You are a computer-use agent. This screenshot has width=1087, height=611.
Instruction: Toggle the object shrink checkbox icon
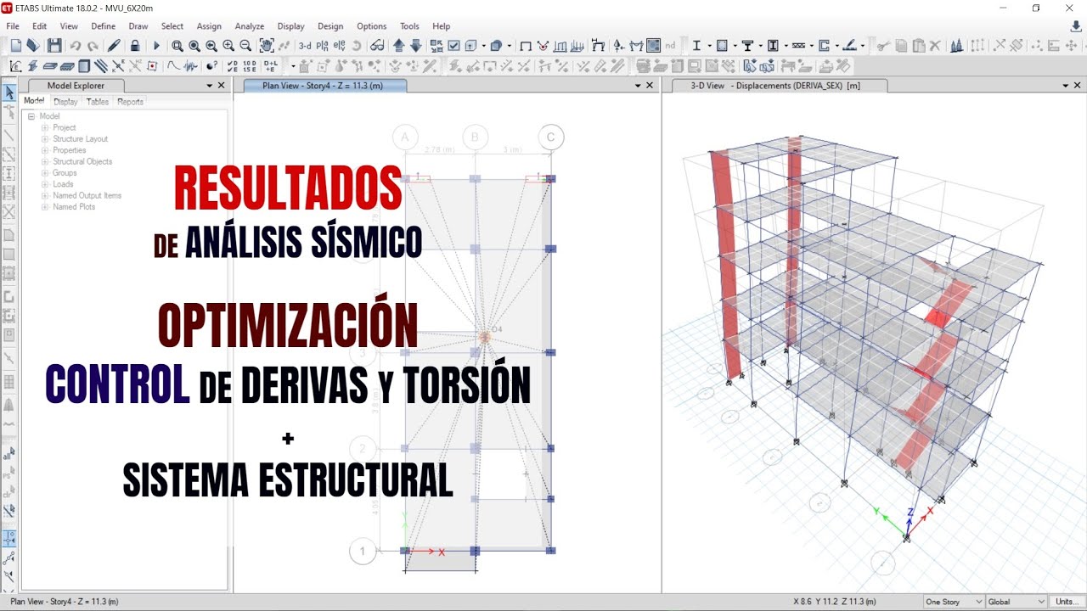pyautogui.click(x=436, y=45)
